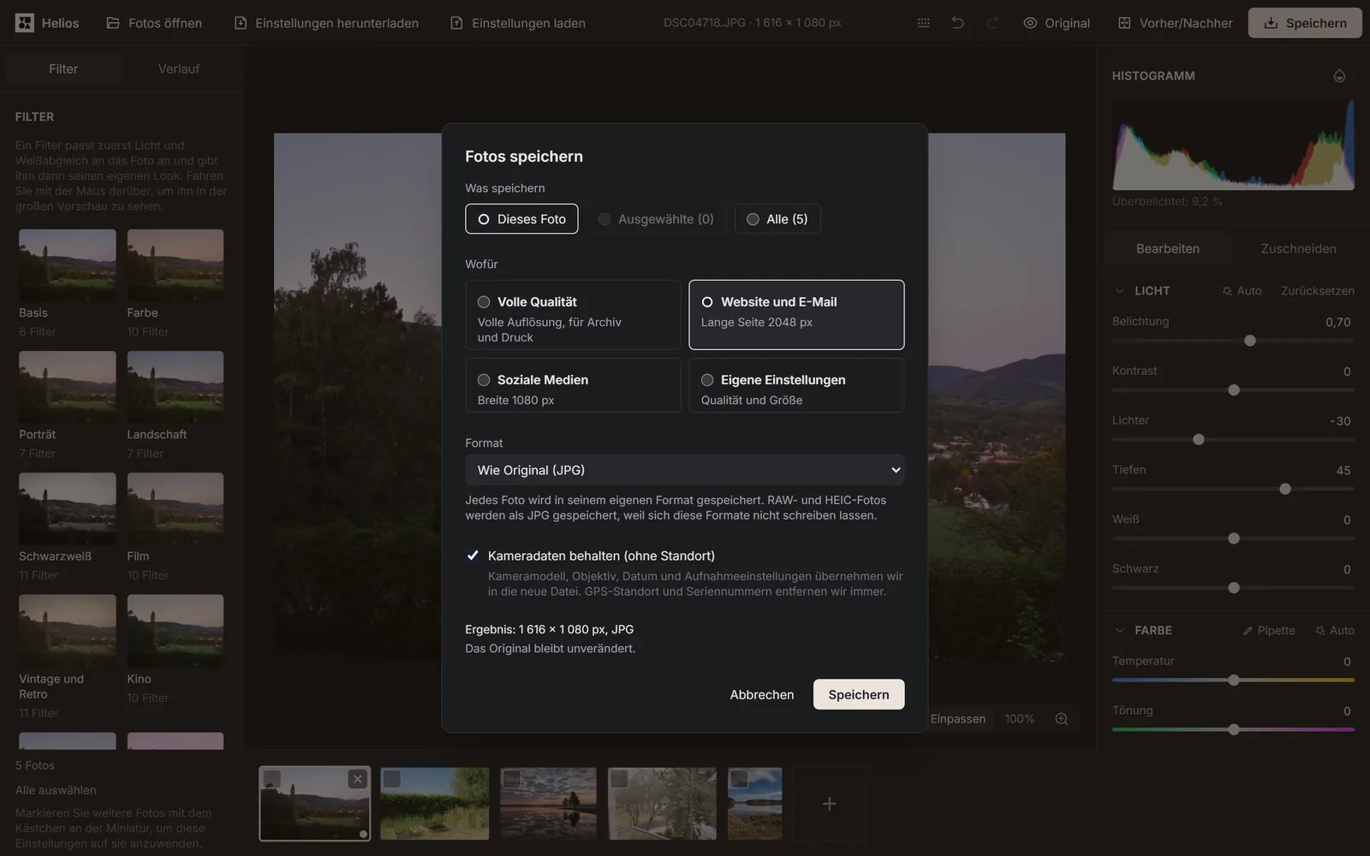This screenshot has width=1370, height=856.
Task: Click the Helios app logo icon
Action: click(x=25, y=23)
